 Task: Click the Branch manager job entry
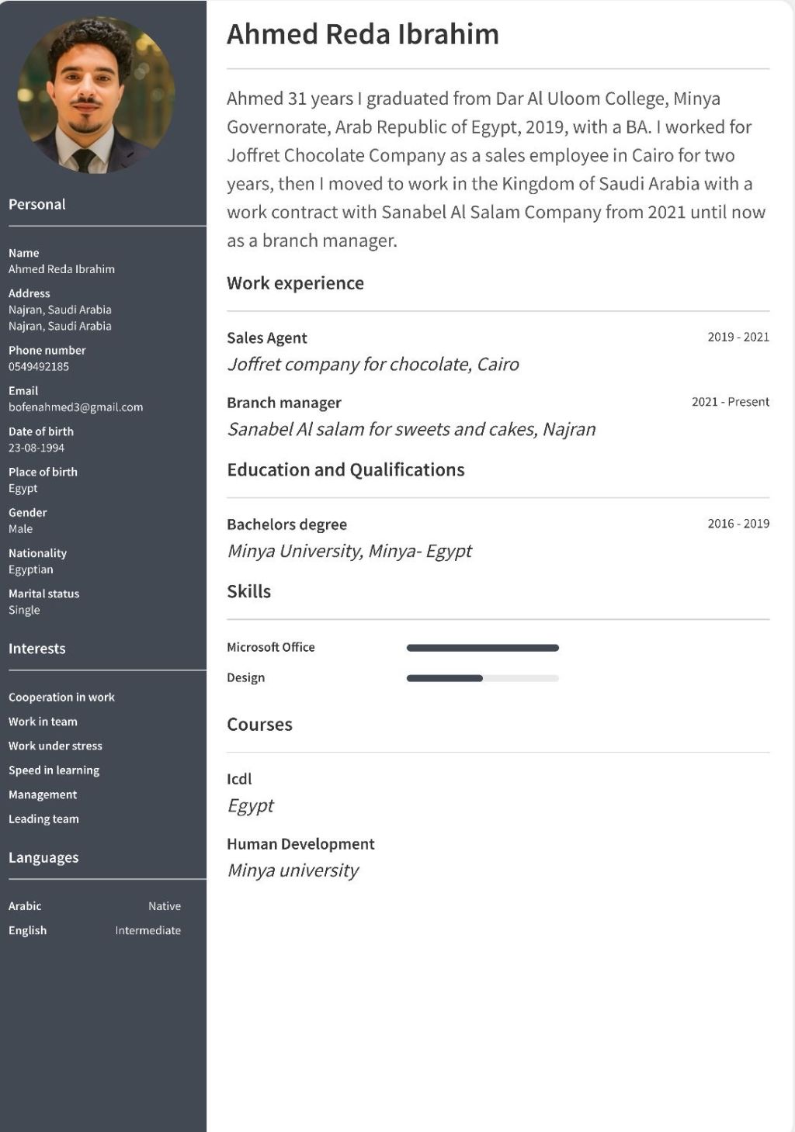click(284, 403)
